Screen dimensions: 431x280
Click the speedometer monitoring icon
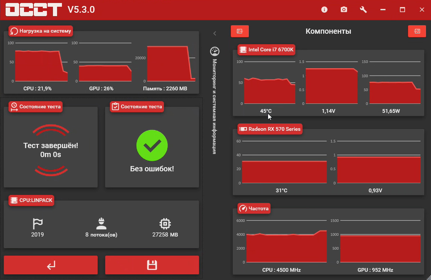(215, 51)
